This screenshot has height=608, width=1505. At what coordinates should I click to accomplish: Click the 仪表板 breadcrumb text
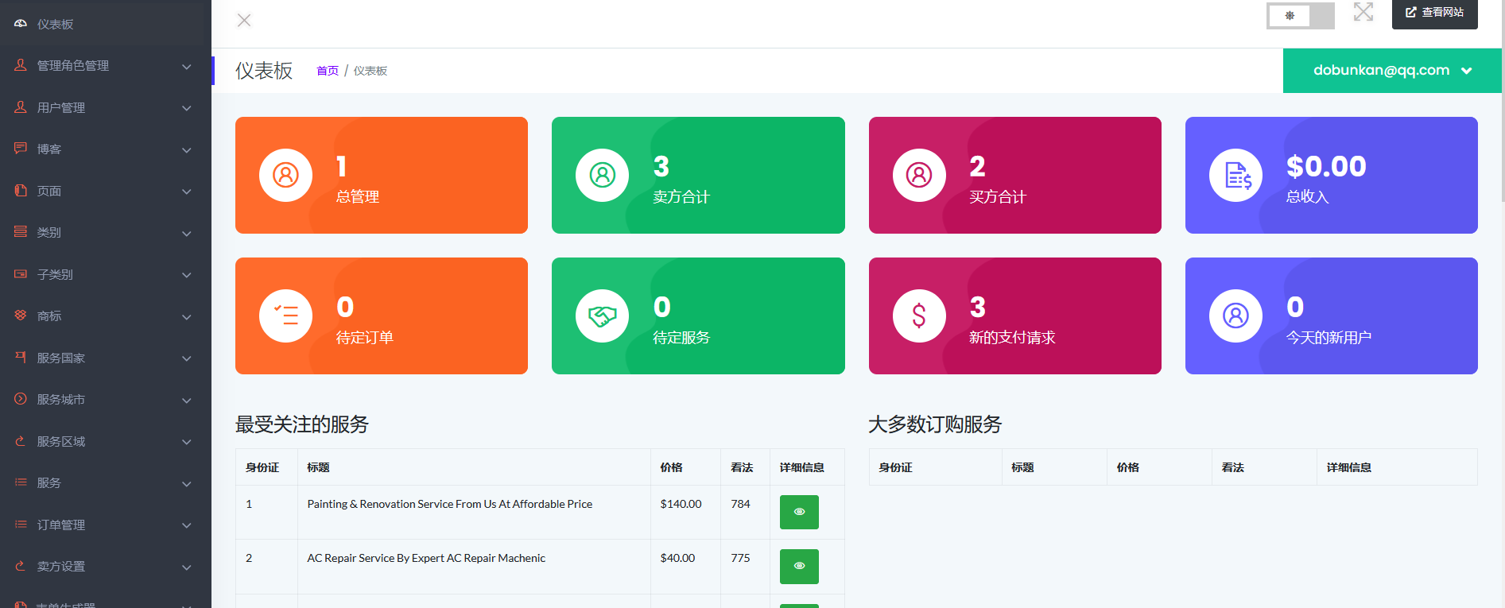coord(370,71)
